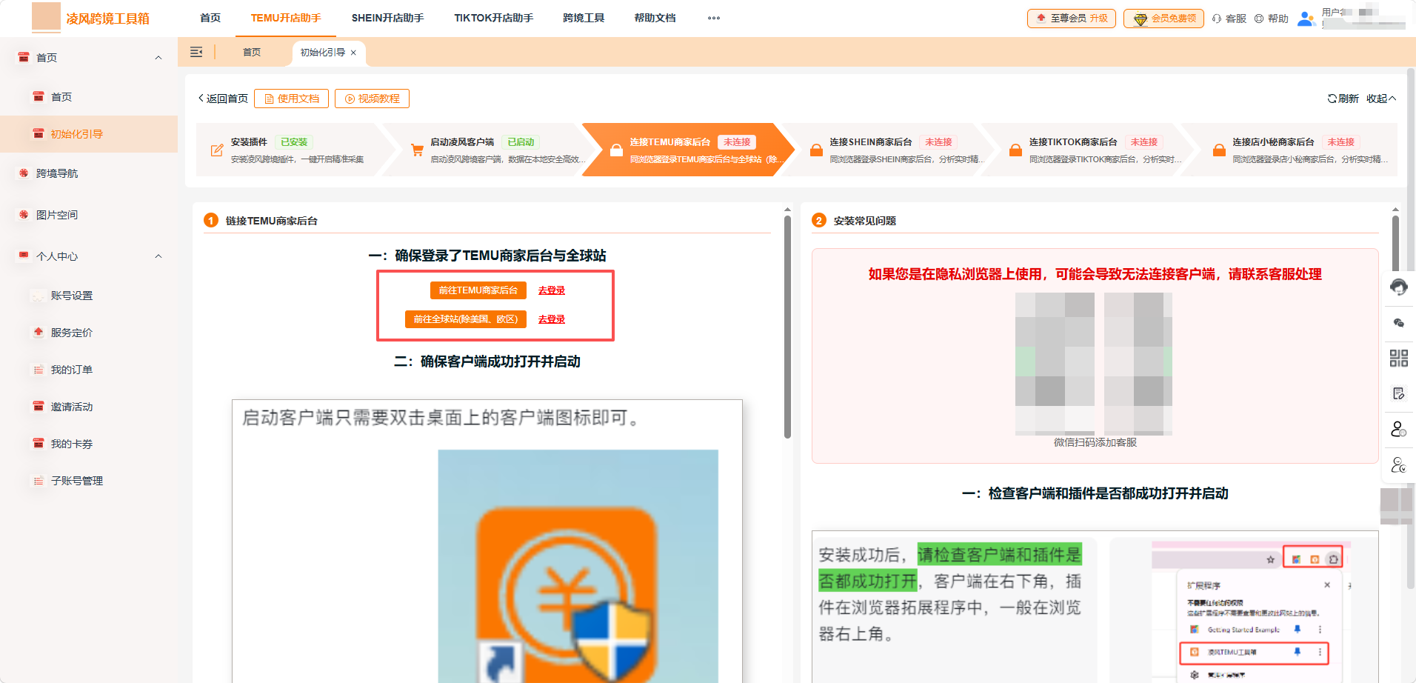Image resolution: width=1416 pixels, height=683 pixels.
Task: Select the 连接SHEIN商家后台 step
Action: [x=881, y=150]
